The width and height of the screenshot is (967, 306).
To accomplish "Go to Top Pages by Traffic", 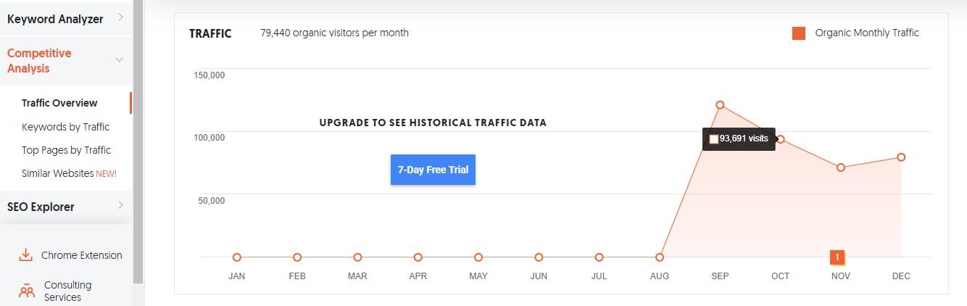I will coord(66,150).
